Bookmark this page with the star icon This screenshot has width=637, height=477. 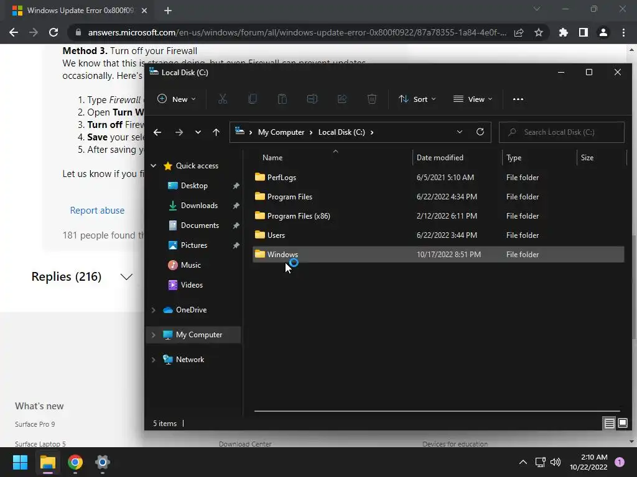[539, 32]
